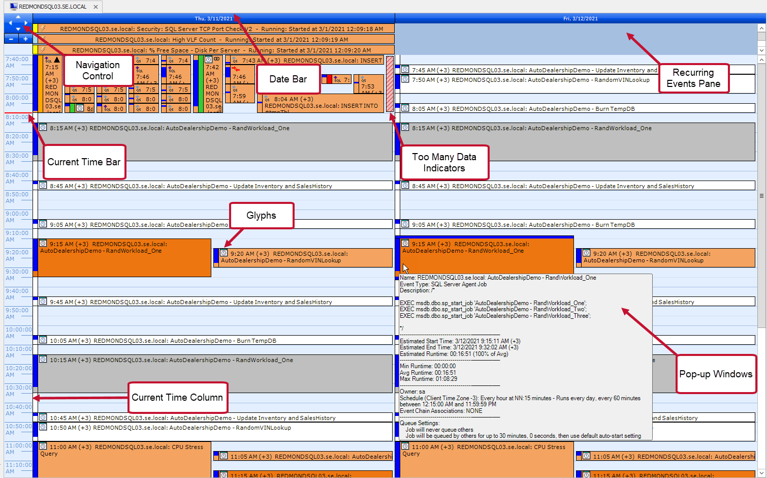Click the infinity glyph beside the 7:42 AM clock

coord(216,58)
